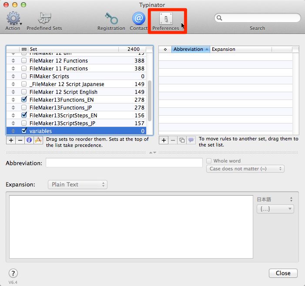The width and height of the screenshot is (305, 286).
Task: Click the set list vertical scrollbar
Action: (150, 101)
